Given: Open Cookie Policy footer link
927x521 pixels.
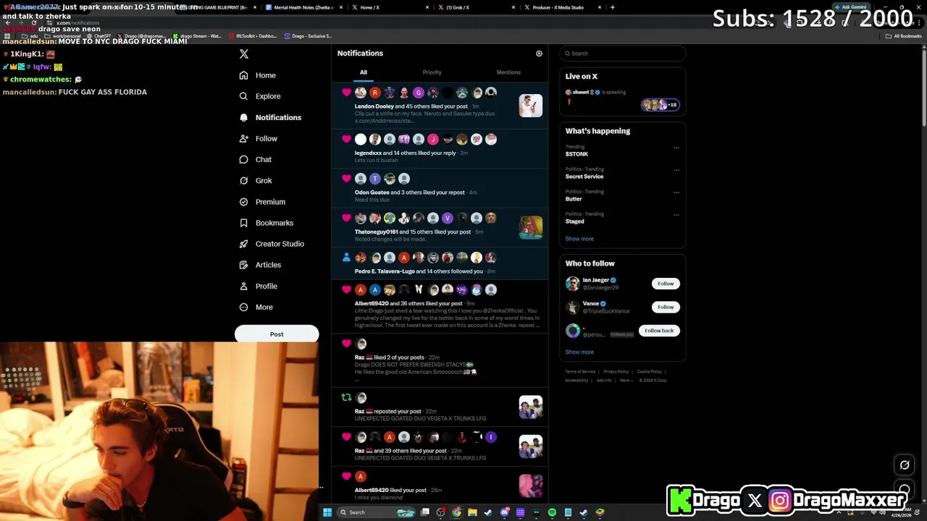Looking at the screenshot, I should (650, 372).
